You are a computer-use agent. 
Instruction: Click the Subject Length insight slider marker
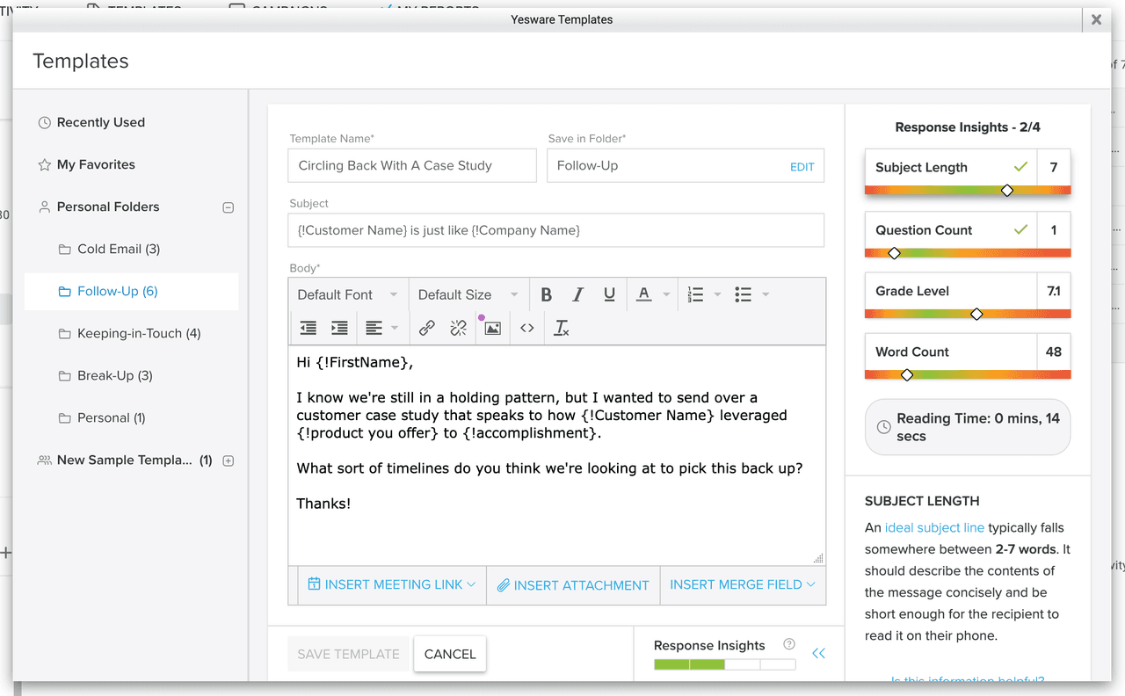[x=1007, y=191]
